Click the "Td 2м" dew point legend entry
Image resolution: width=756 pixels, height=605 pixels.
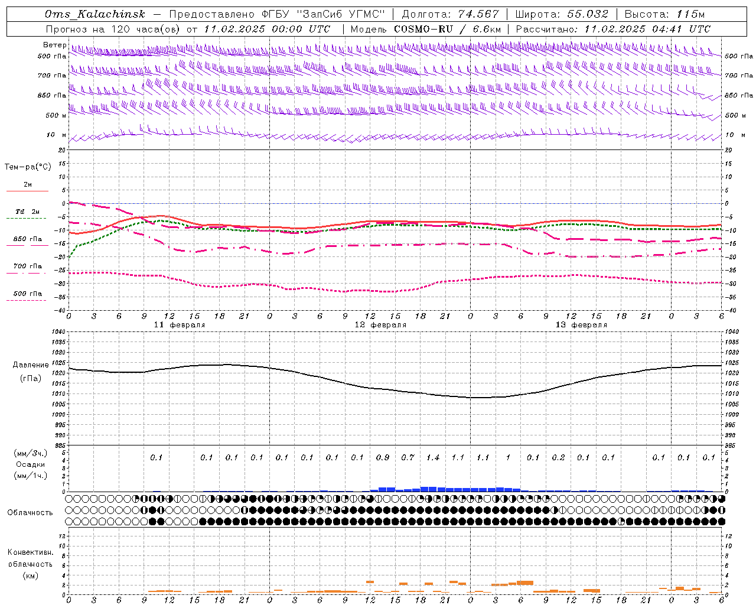point(27,212)
